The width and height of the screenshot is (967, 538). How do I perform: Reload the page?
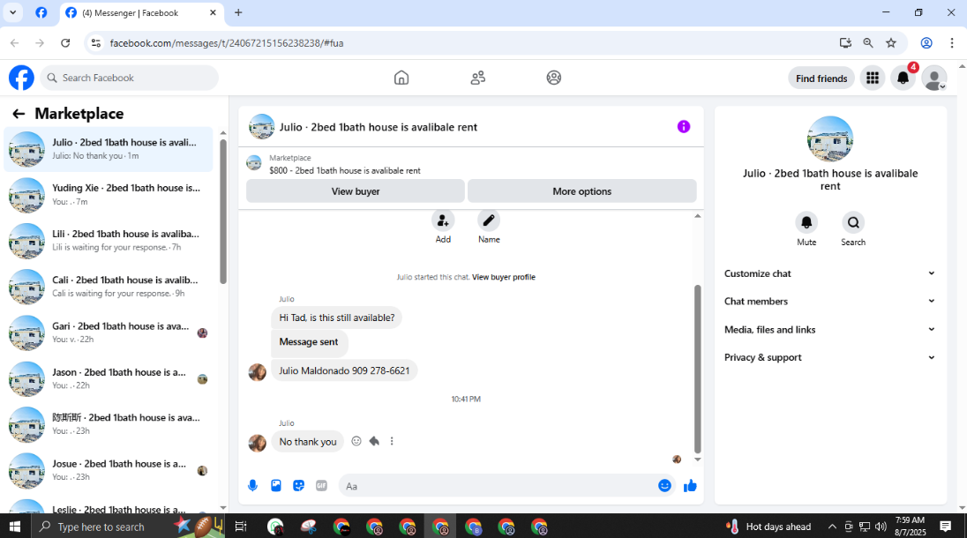pos(65,43)
